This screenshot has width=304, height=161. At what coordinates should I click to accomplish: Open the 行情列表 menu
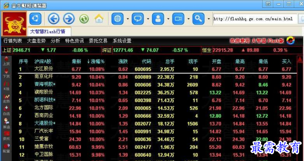pyautogui.click(x=13, y=41)
